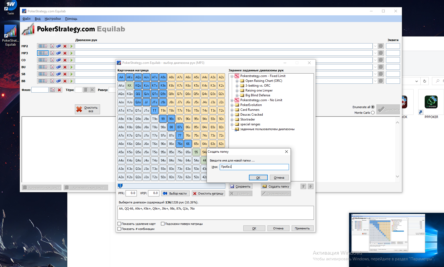
Task: Enable Показать удаление карт checkbox
Action: (119, 224)
